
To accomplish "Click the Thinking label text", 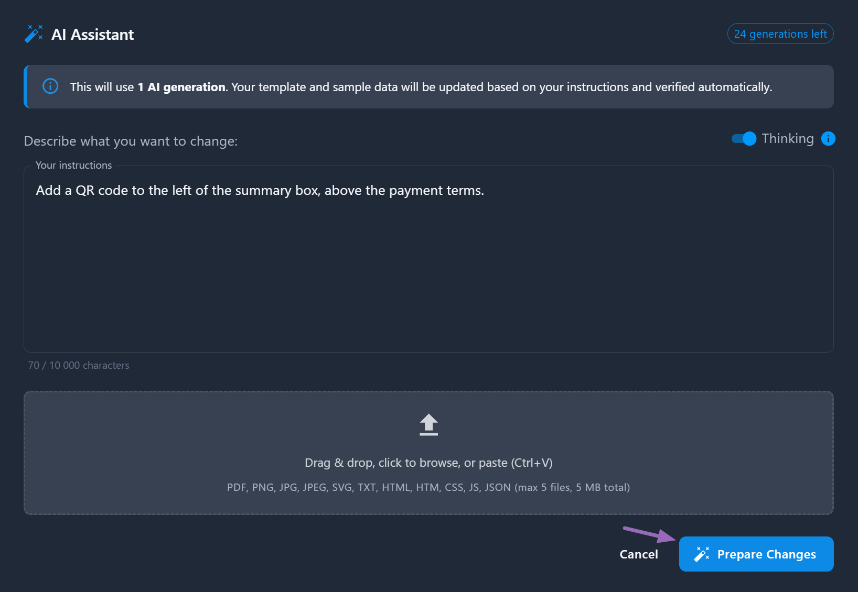I will (787, 138).
